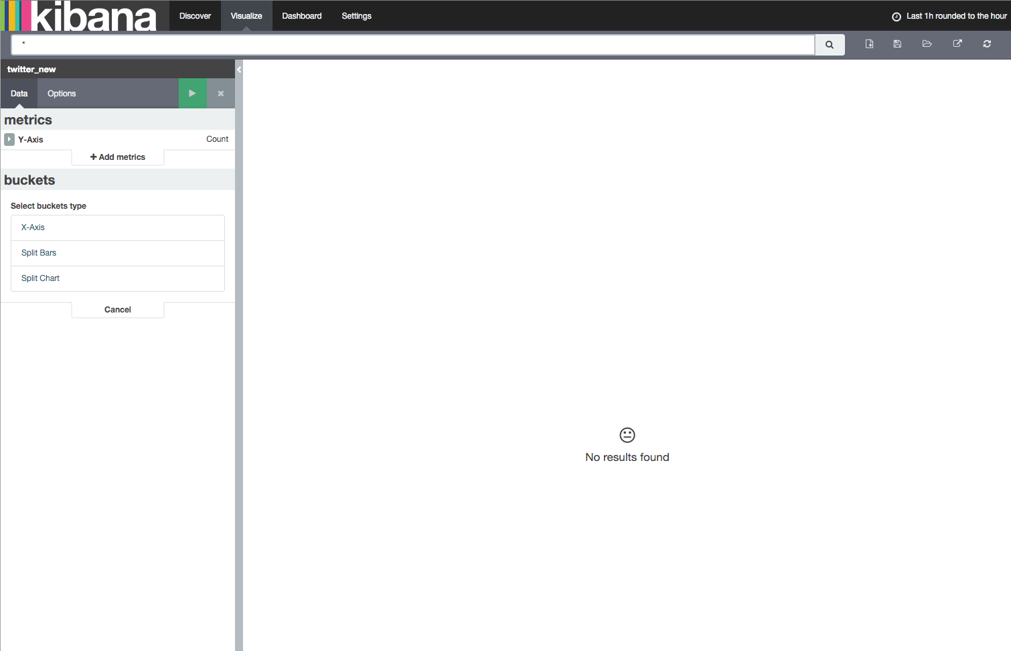The width and height of the screenshot is (1011, 651).
Task: Select the Data tab
Action: (x=19, y=93)
